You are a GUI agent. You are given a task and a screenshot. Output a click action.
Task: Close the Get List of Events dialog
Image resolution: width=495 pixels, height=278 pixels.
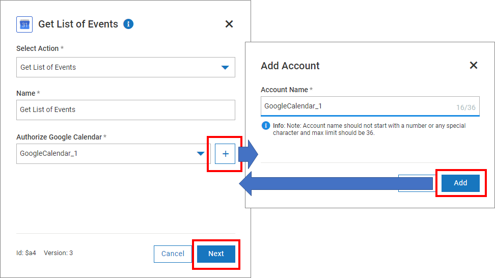(x=229, y=24)
